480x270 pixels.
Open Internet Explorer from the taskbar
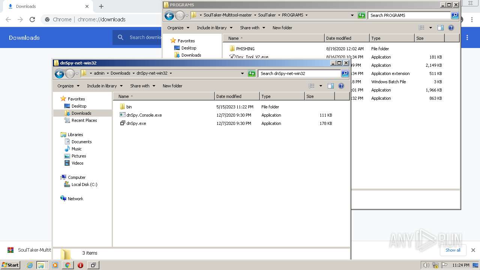coord(30,265)
